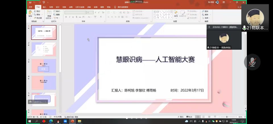This screenshot has width=273, height=124.
Task: Open the font name combo box
Action: pos(75,13)
